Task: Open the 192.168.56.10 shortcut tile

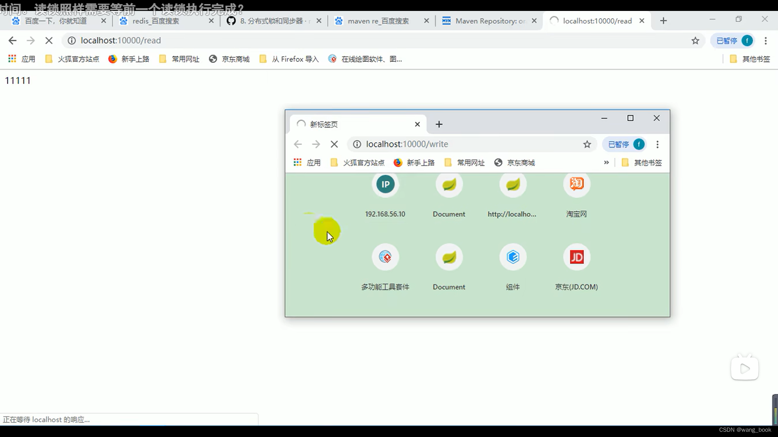Action: (385, 197)
